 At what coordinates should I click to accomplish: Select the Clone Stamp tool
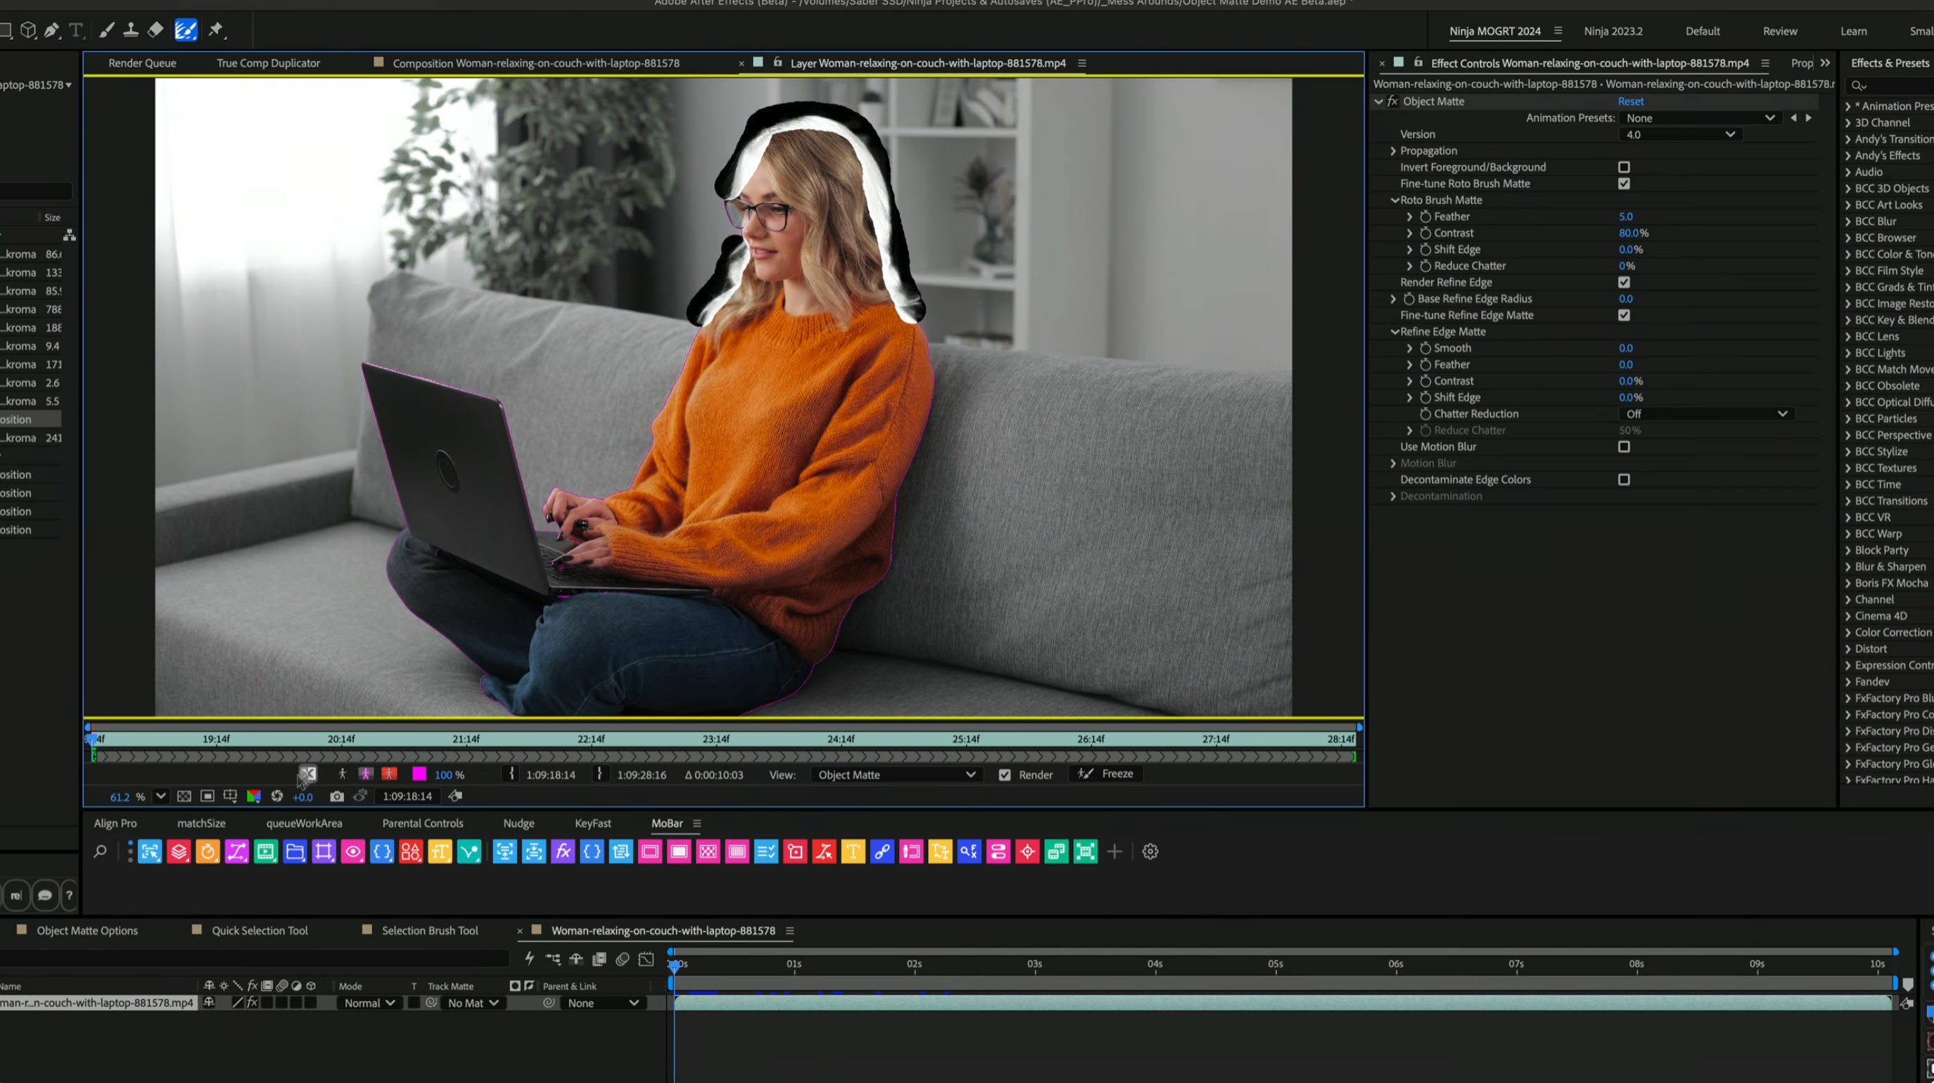131,30
